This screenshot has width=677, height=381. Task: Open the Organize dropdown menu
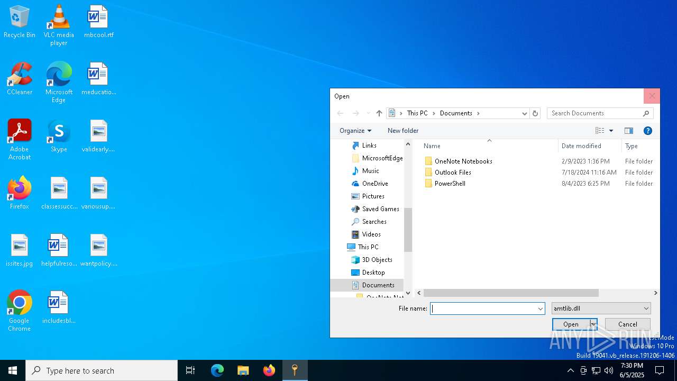click(x=355, y=131)
